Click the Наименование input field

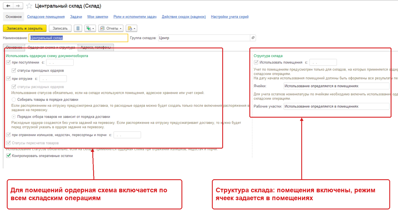(78, 38)
